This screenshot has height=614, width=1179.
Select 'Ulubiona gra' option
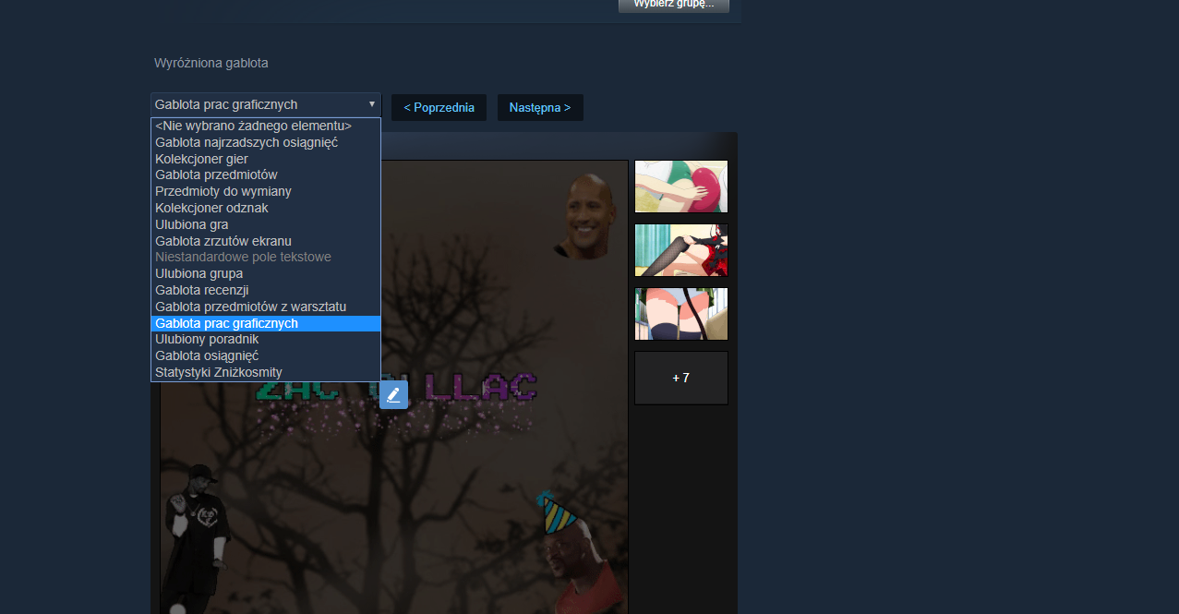point(192,224)
